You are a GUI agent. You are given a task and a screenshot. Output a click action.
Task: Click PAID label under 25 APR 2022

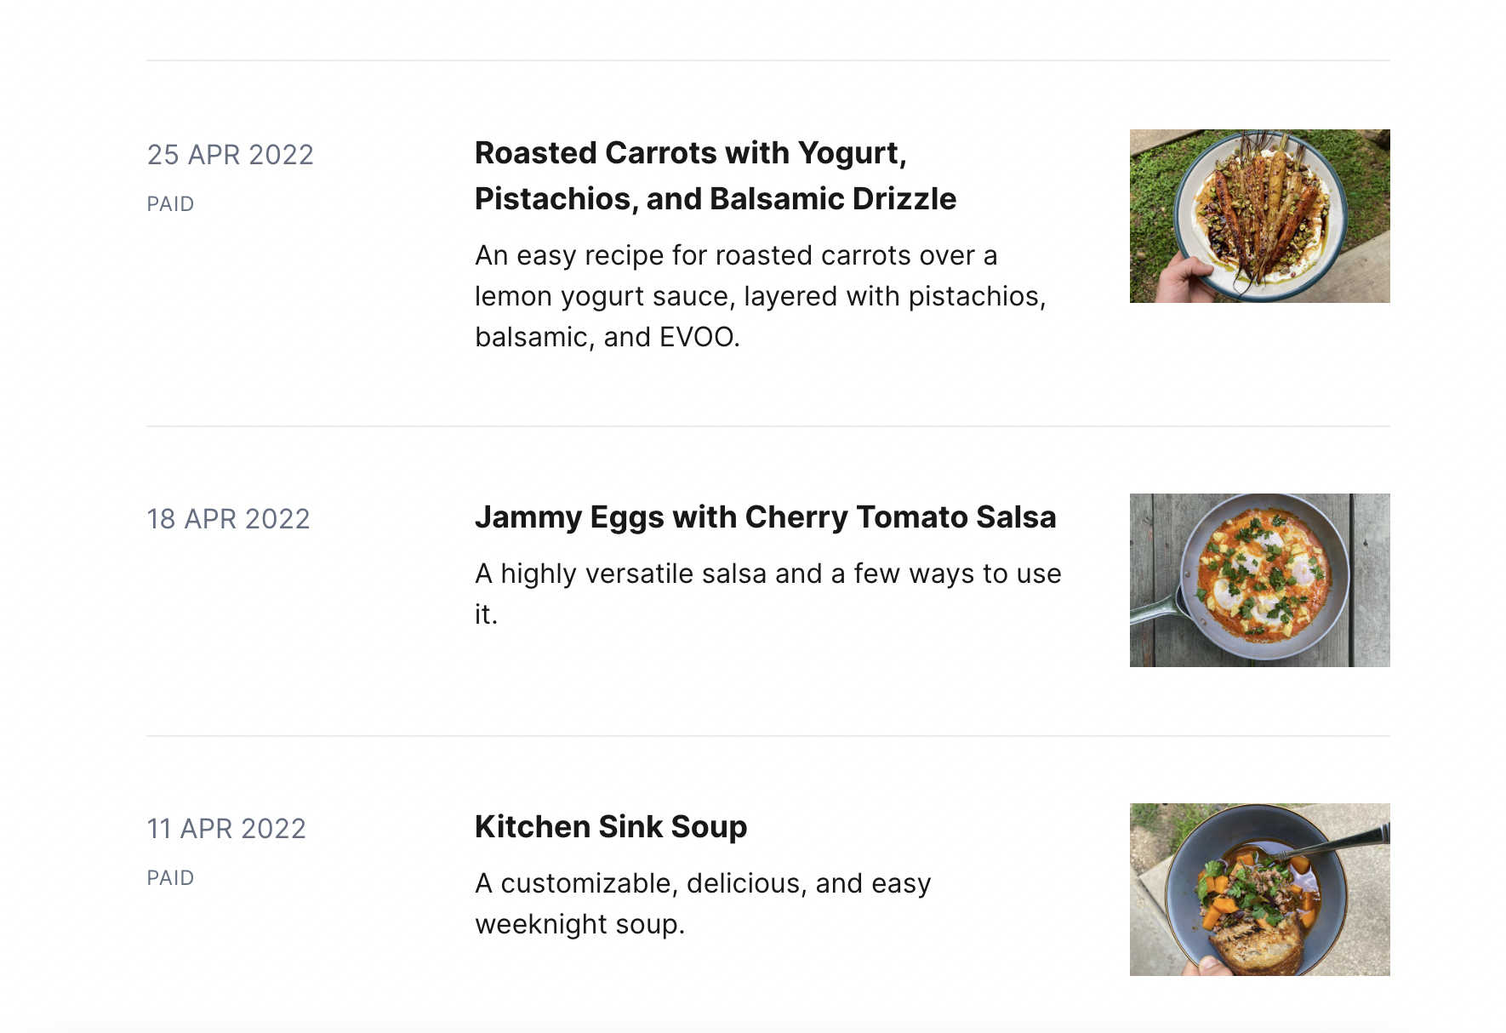170,204
